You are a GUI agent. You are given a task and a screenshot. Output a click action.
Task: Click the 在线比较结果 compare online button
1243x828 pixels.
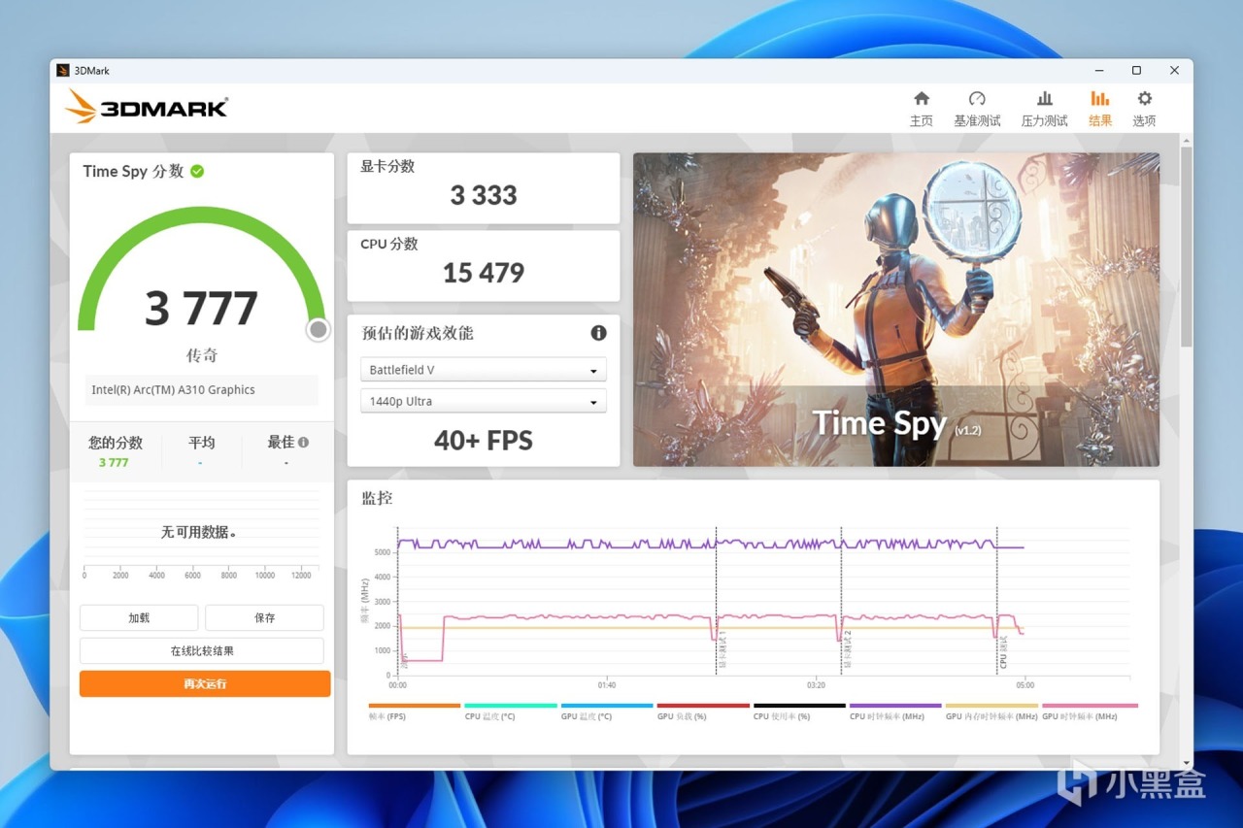[x=202, y=650]
